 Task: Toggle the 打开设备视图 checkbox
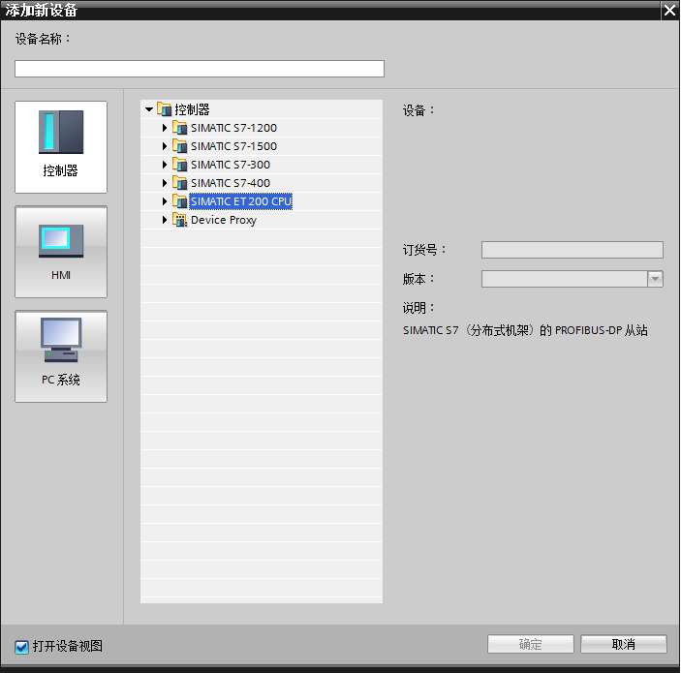pos(22,647)
